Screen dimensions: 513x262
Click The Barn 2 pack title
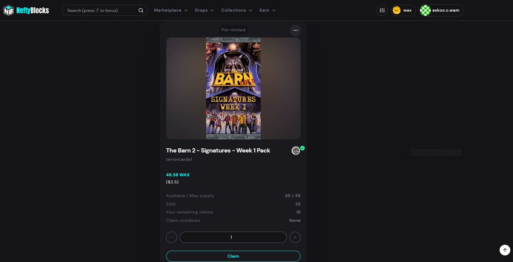tap(218, 150)
